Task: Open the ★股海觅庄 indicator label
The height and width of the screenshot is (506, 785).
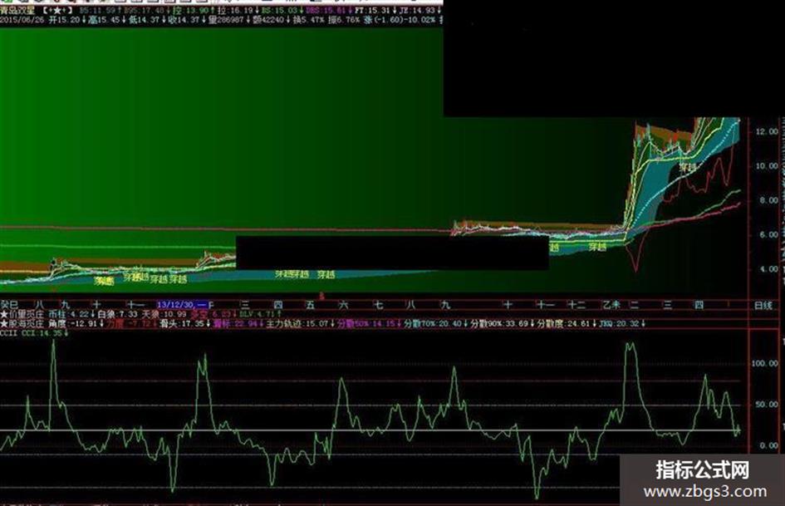Action: tap(22, 324)
